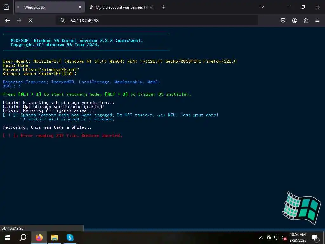325x244 pixels.
Task: Show hidden system tray icons
Action: pyautogui.click(x=261, y=238)
